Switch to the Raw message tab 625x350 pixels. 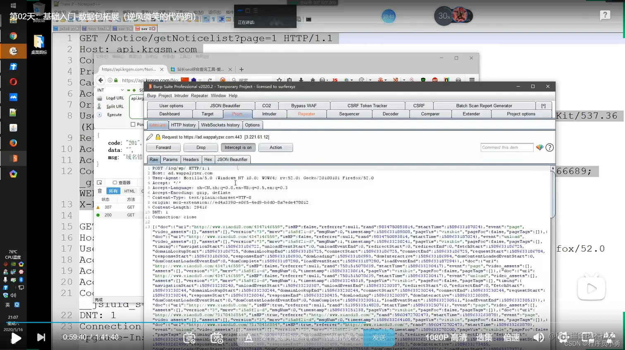(x=154, y=160)
